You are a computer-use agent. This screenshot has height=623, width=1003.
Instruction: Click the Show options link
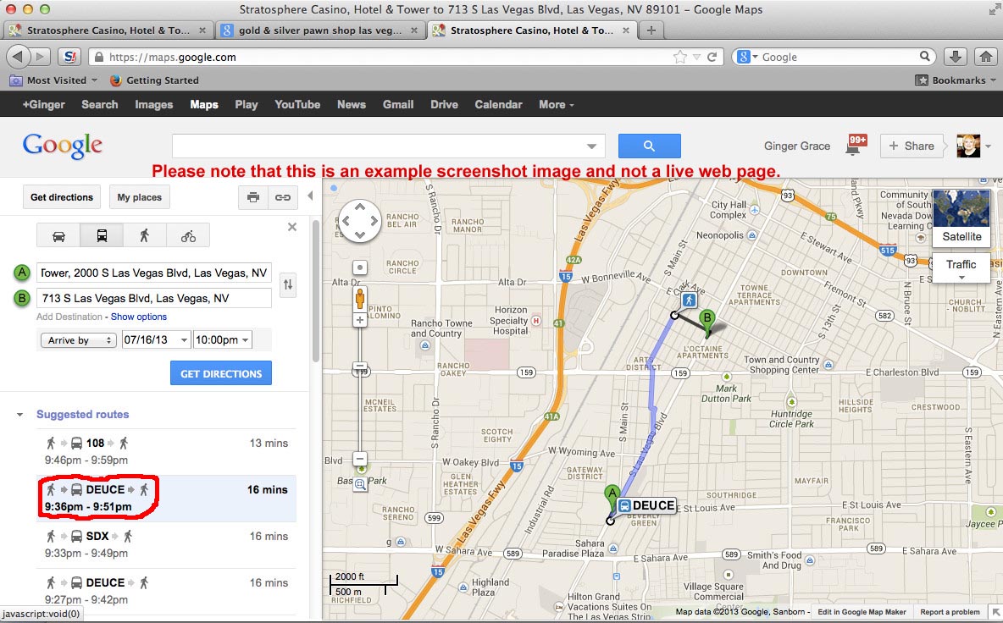[x=139, y=317]
